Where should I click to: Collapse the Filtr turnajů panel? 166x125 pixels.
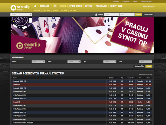point(18,57)
